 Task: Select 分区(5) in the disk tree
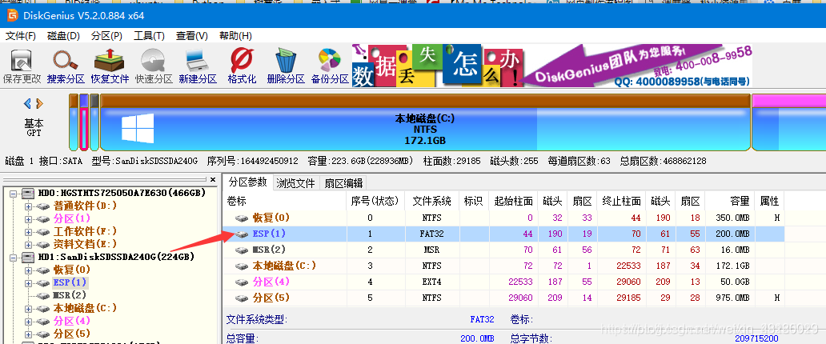pyautogui.click(x=72, y=334)
